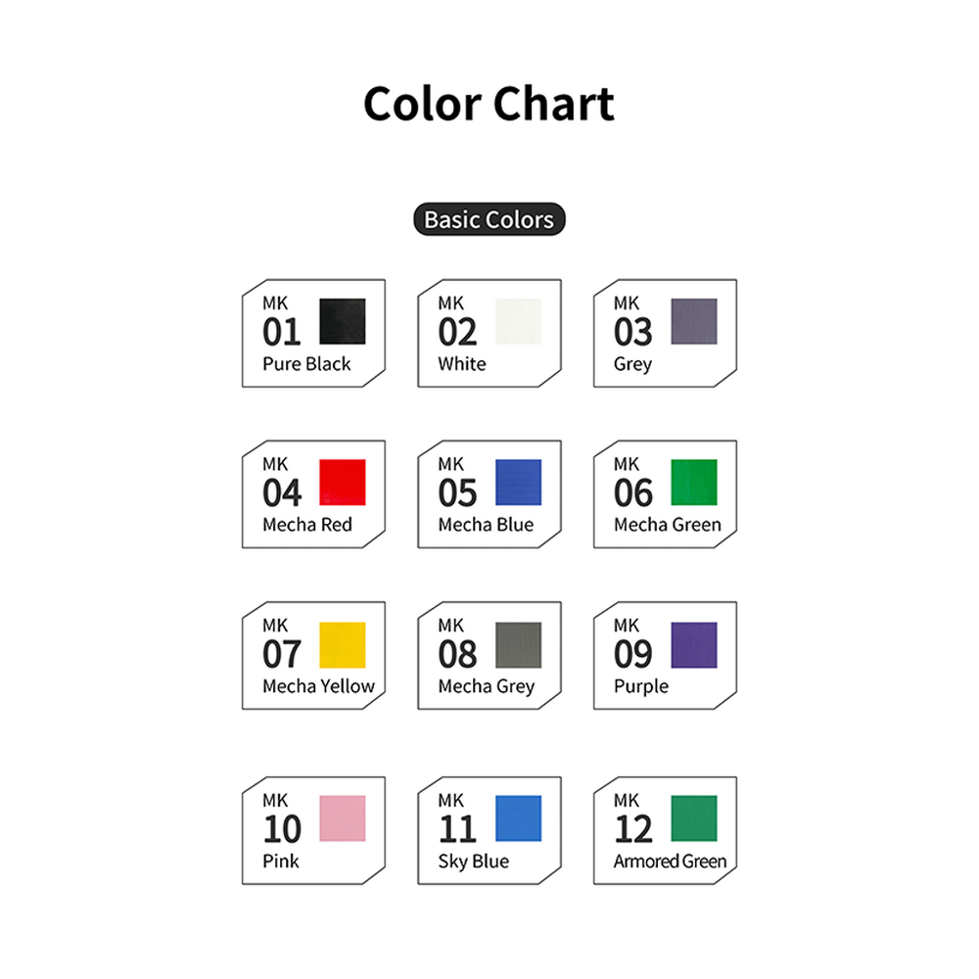979x979 pixels.
Task: Click the Sky Blue name text
Action: click(473, 862)
